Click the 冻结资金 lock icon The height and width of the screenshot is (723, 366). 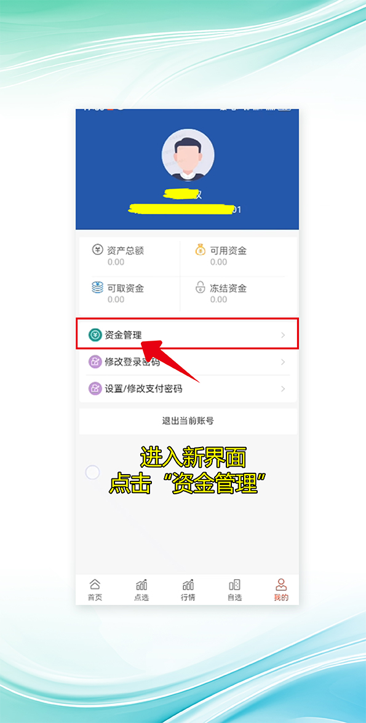tap(200, 288)
